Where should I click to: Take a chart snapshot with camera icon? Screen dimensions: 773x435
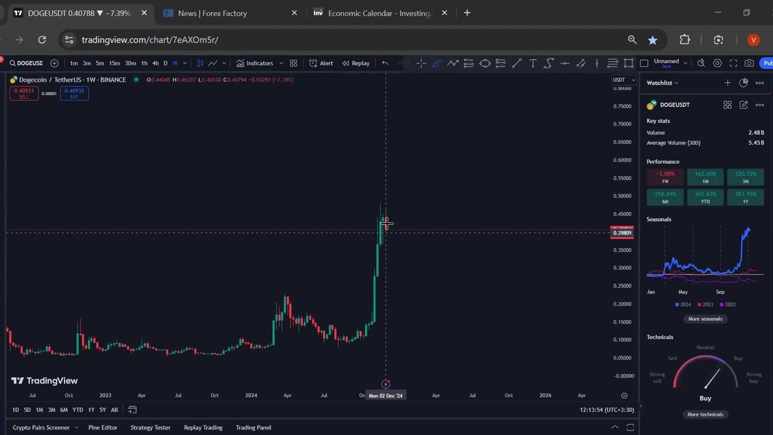(x=749, y=63)
